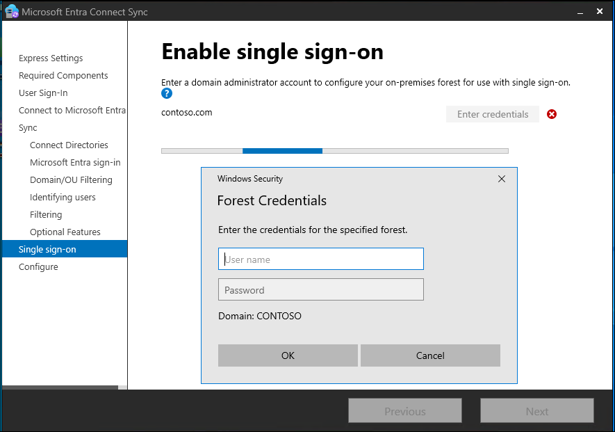This screenshot has height=432, width=615.
Task: Open Connect Directories under Sync
Action: pyautogui.click(x=69, y=145)
